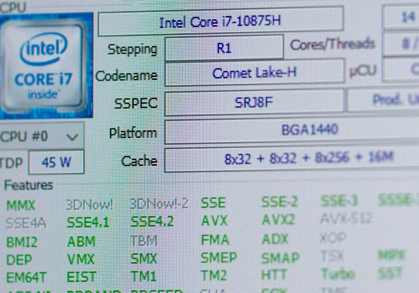Click the VMX feature flag
The image size is (419, 293).
81,260
